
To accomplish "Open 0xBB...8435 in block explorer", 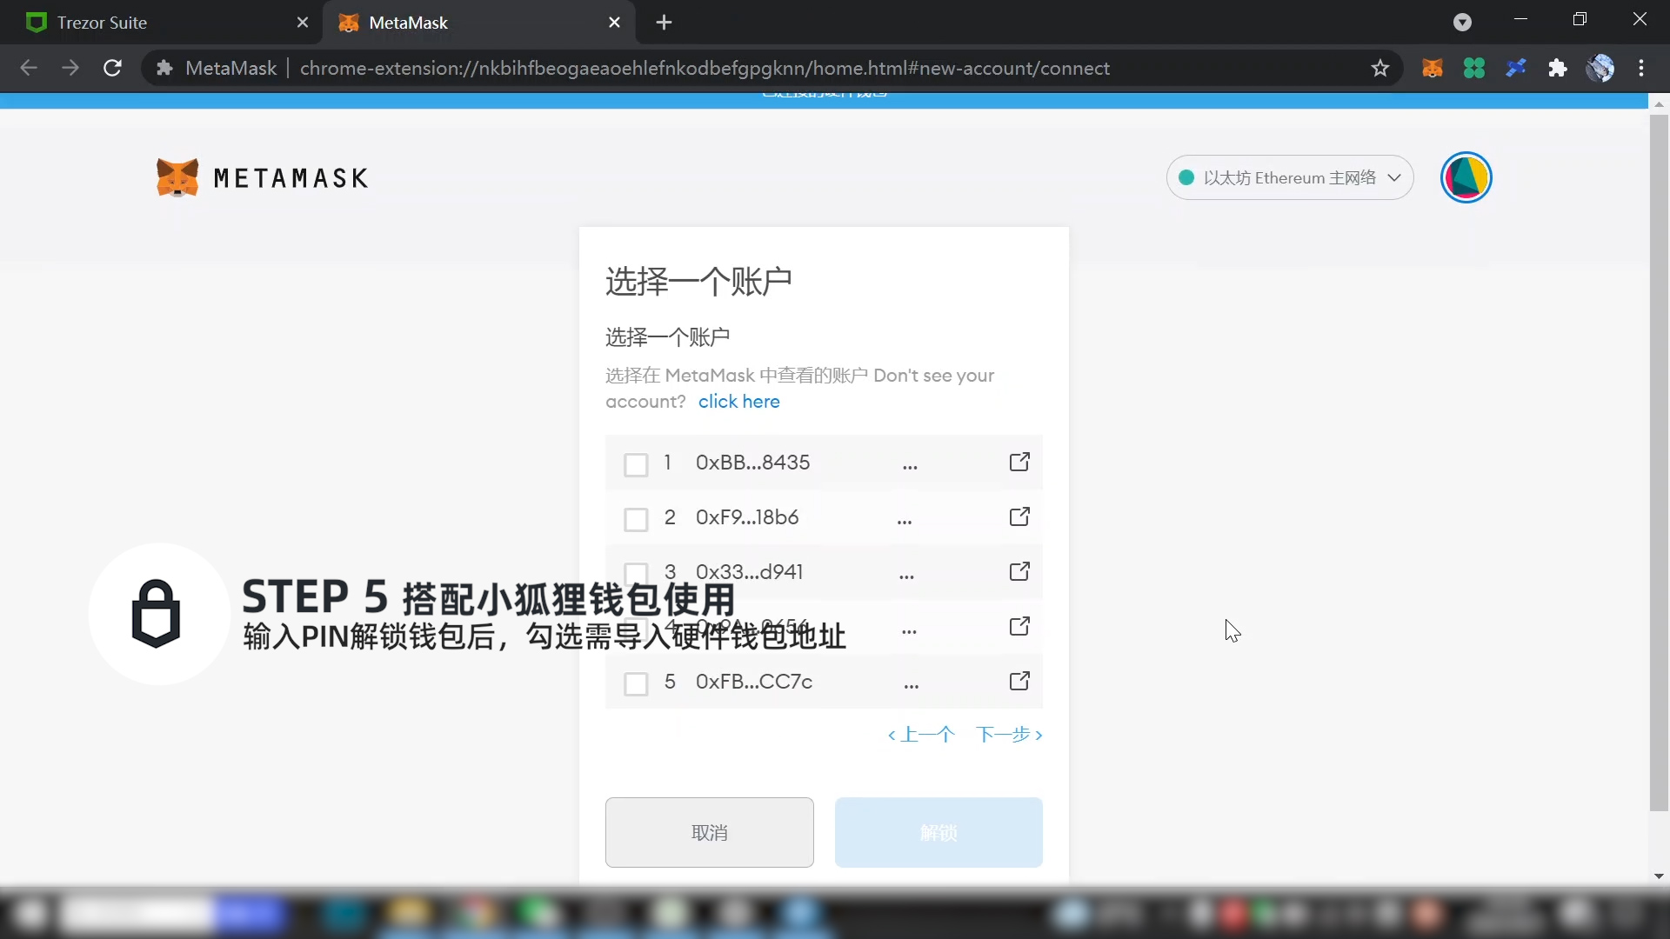I will click(x=1019, y=462).
